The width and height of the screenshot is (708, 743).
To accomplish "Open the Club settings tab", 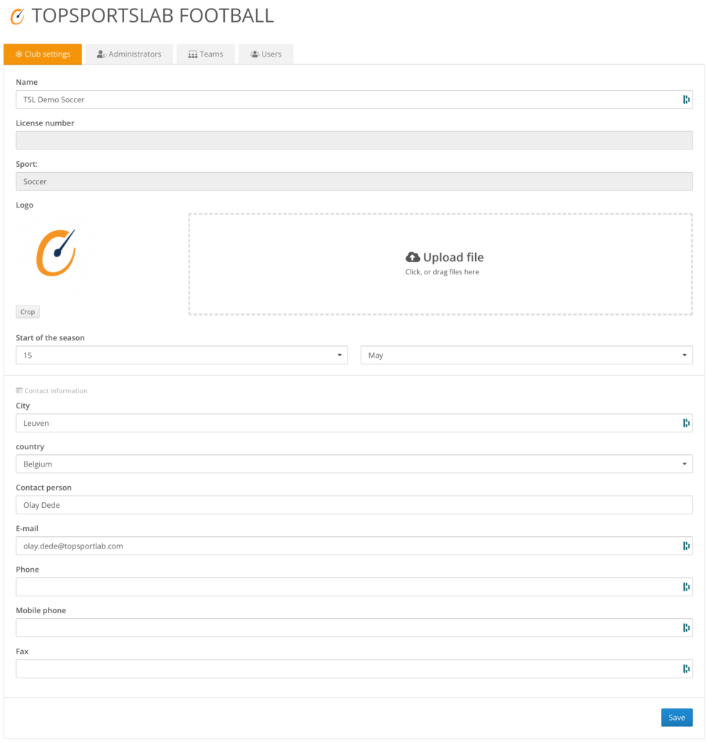I will [x=43, y=54].
